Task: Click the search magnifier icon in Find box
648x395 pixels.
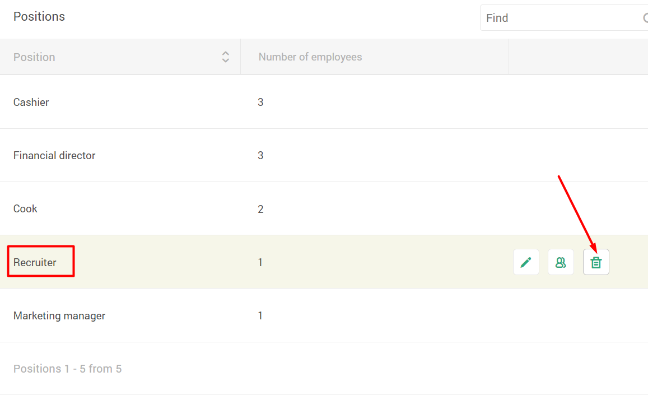Action: 645,18
